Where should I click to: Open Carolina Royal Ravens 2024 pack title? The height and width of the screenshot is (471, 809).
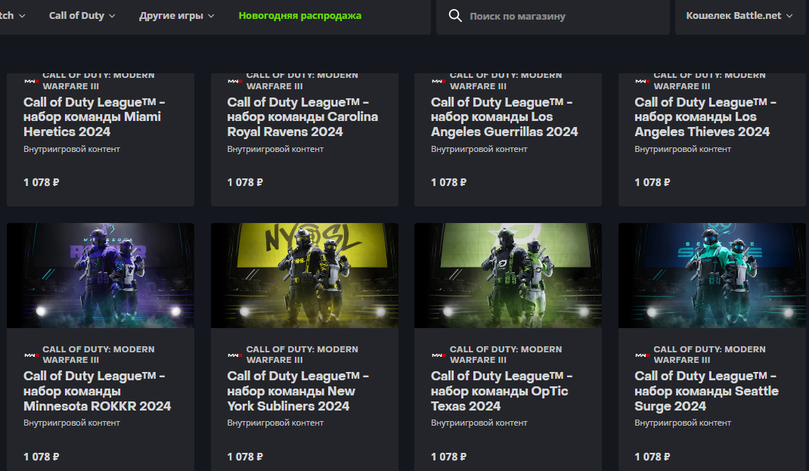click(302, 117)
